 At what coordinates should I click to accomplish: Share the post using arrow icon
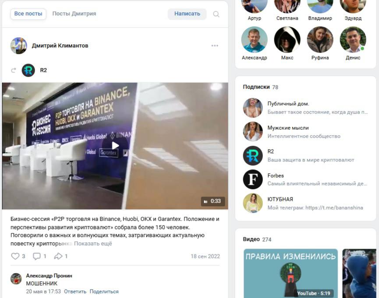[58, 256]
